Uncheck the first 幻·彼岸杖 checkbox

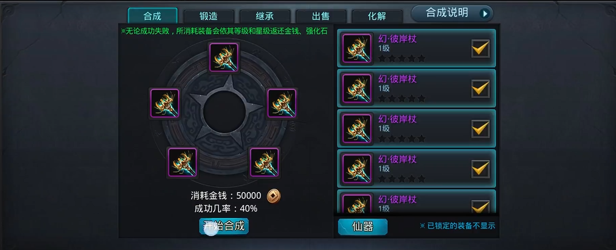click(x=481, y=49)
